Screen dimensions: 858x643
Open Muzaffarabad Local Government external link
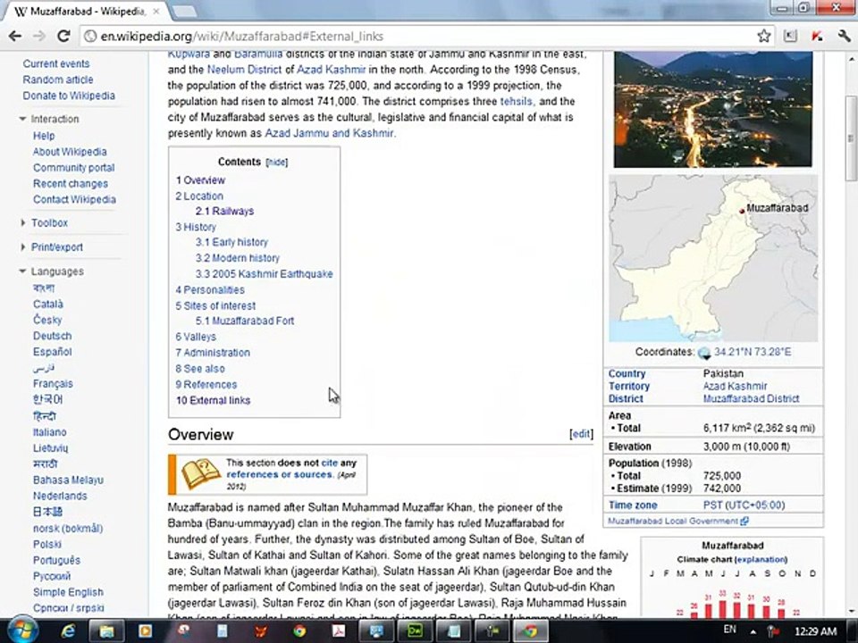[x=677, y=521]
